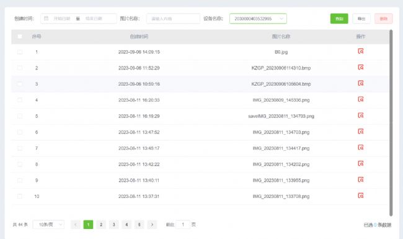Preview saveIMG_20230811_134703.png with action icon
This screenshot has width=403, height=239.
coord(361,115)
